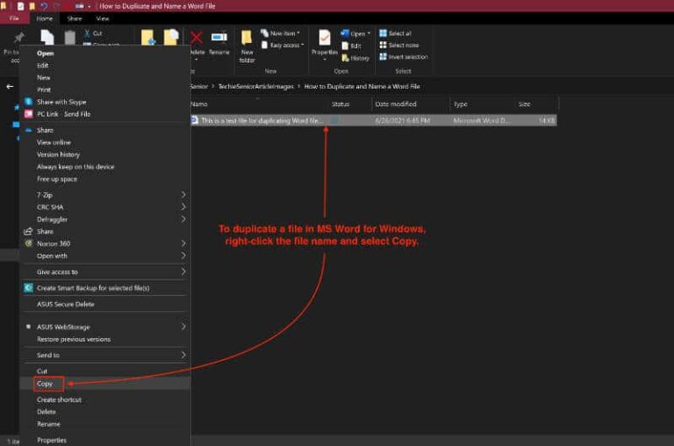
Task: Click History in the Open group
Action: tap(355, 58)
